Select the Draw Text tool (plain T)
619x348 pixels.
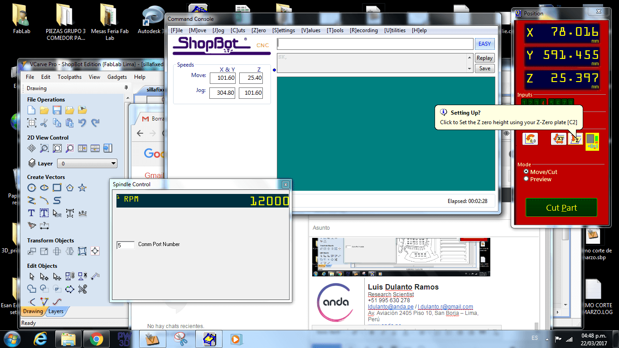[31, 213]
